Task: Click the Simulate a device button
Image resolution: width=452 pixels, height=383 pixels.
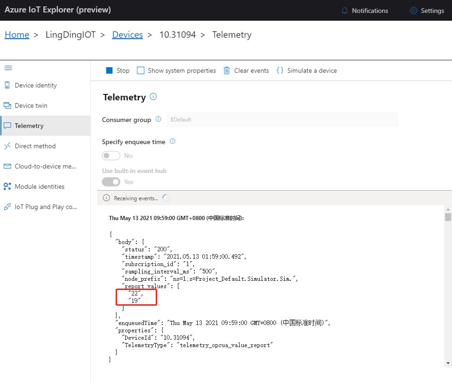Action: tap(307, 70)
